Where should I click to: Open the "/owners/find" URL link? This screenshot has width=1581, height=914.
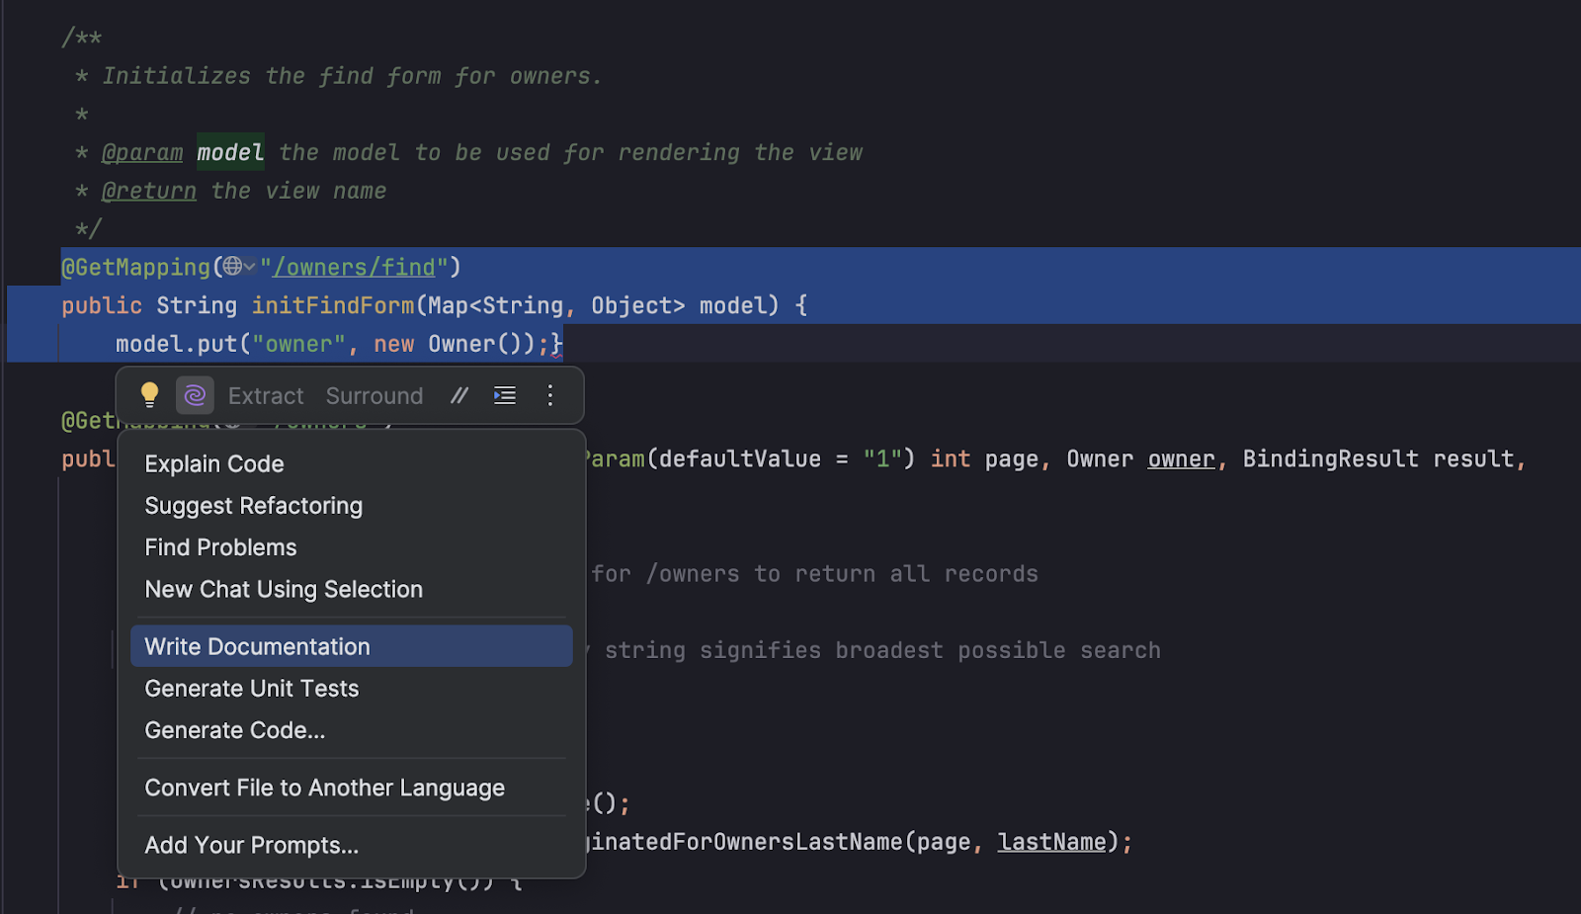click(x=355, y=268)
